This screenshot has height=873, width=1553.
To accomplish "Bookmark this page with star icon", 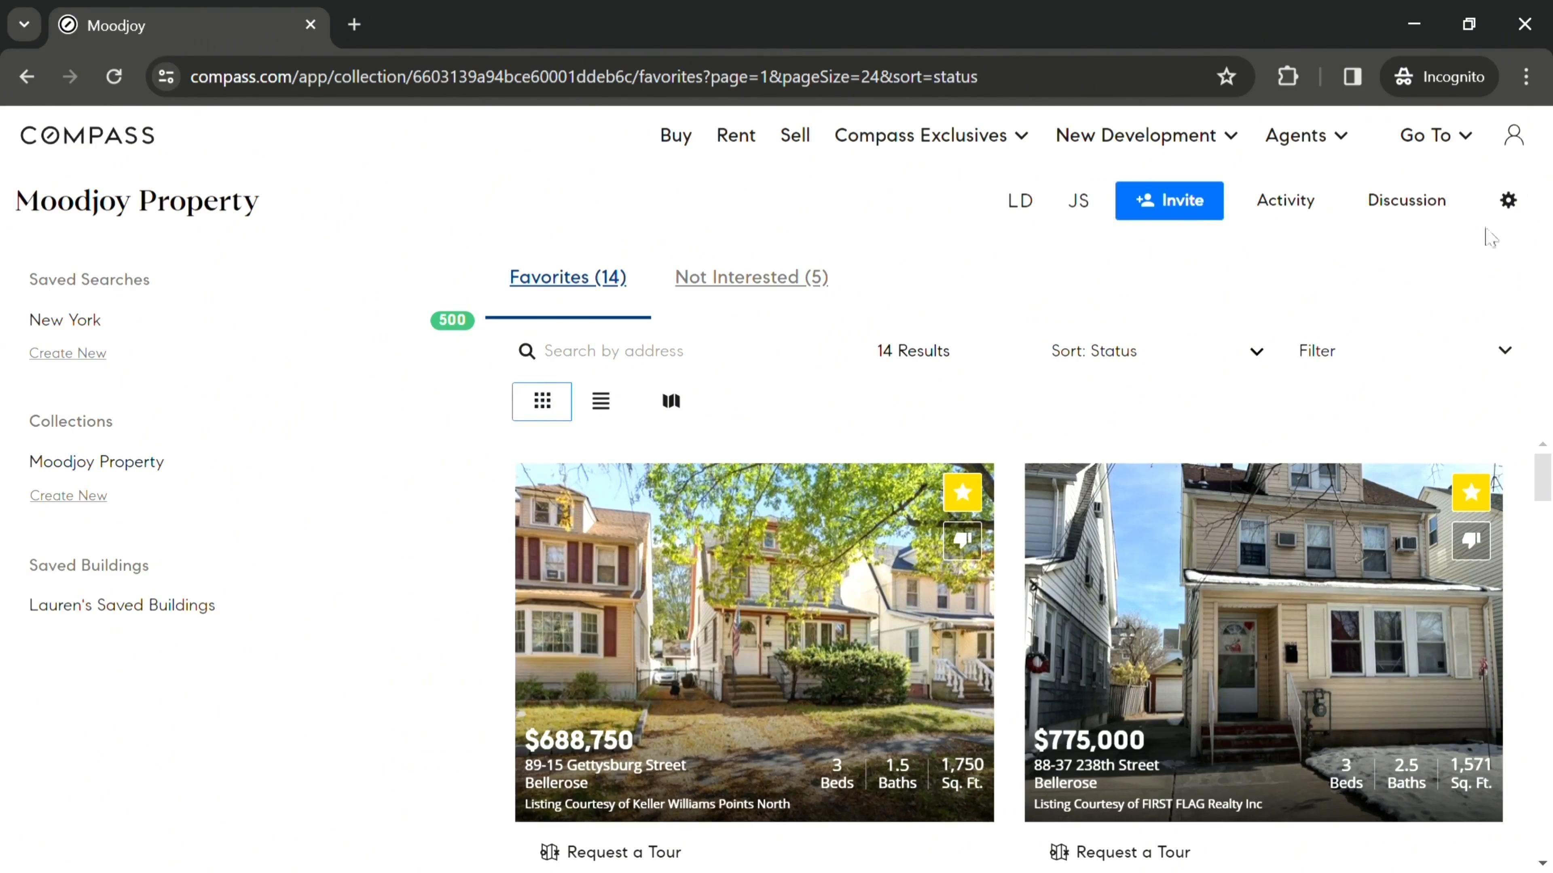I will [1226, 76].
